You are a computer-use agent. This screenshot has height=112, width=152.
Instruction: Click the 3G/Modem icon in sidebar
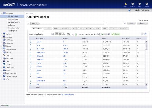click(x=4, y=40)
